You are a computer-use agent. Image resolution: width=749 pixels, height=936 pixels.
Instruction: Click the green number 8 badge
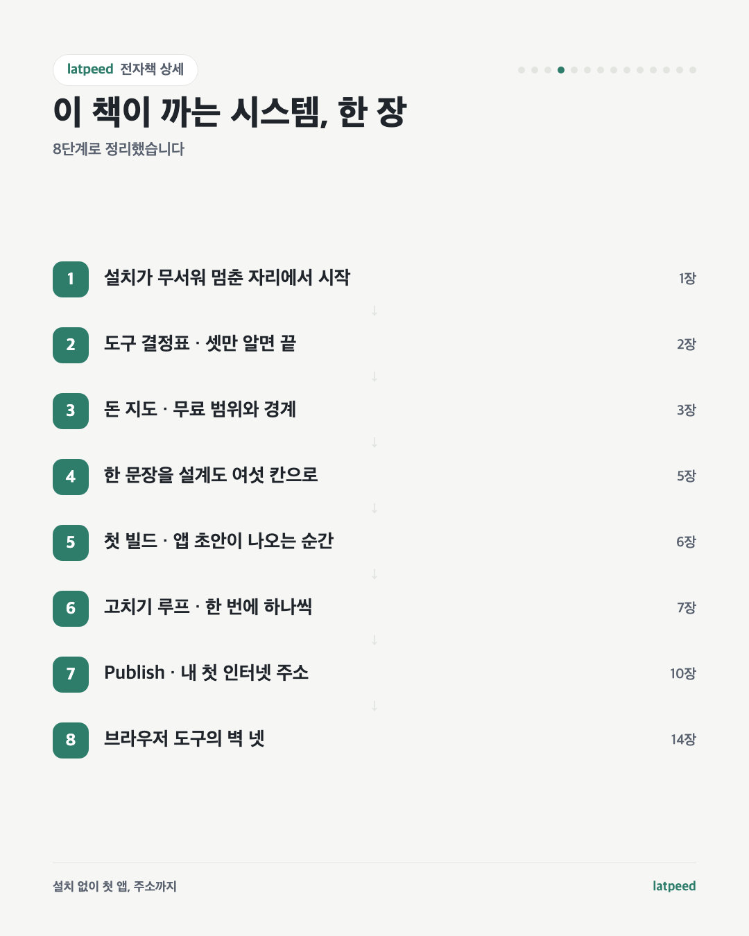(x=71, y=740)
